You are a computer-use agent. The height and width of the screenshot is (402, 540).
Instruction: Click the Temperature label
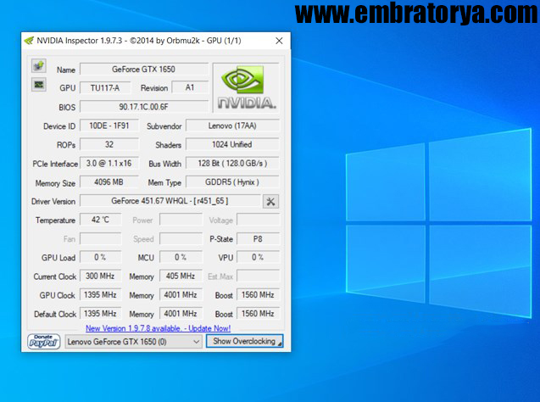(55, 221)
